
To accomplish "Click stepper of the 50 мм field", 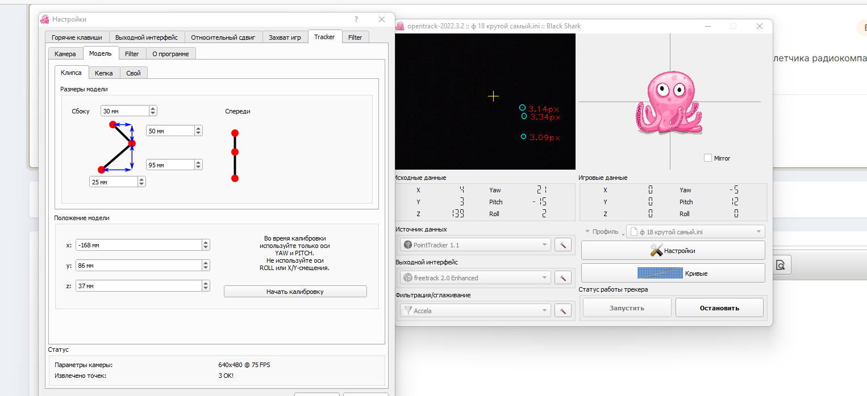I will tap(198, 130).
